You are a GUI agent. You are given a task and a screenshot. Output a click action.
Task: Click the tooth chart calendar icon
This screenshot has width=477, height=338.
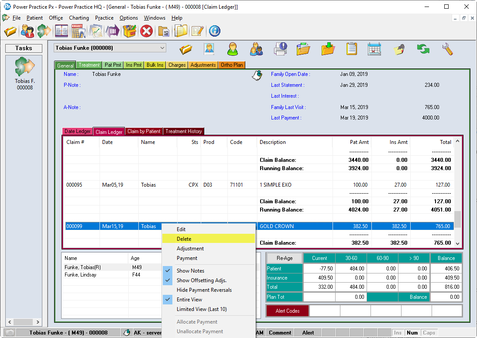[78, 31]
